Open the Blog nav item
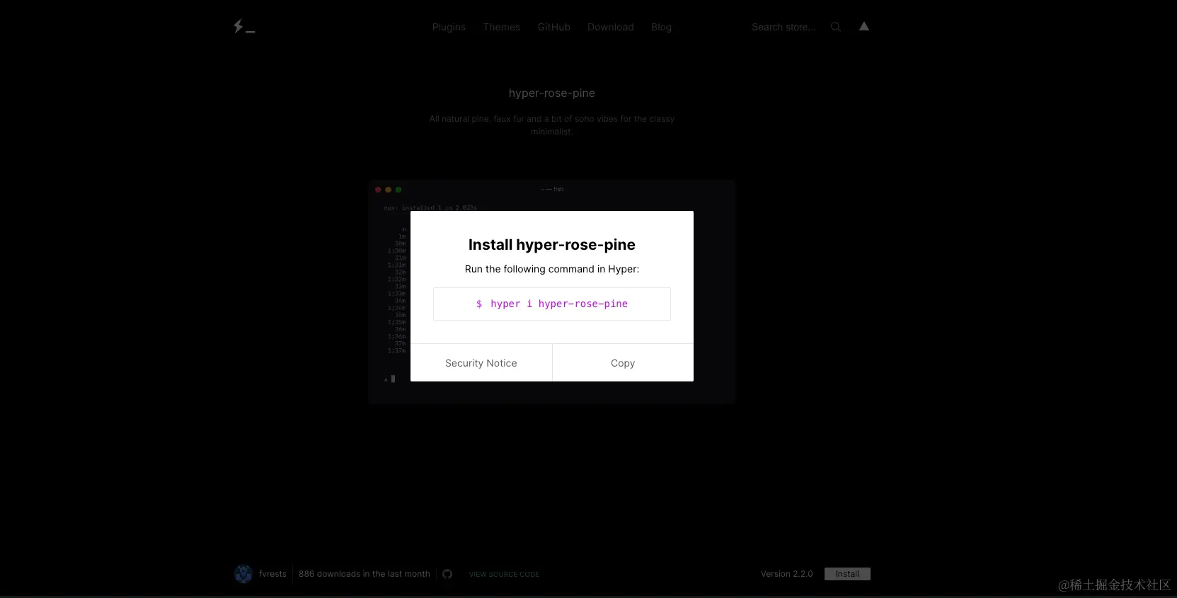This screenshot has height=598, width=1177. pyautogui.click(x=661, y=27)
